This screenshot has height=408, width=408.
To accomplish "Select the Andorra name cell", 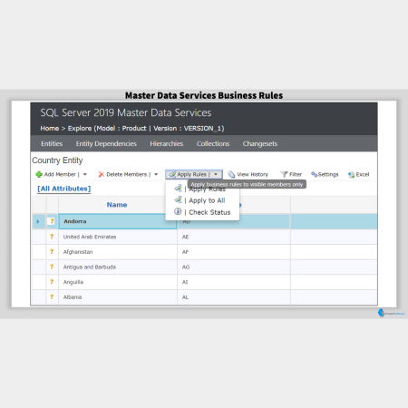I will [118, 221].
